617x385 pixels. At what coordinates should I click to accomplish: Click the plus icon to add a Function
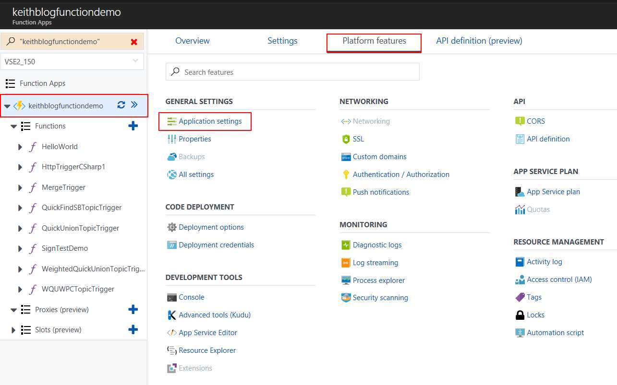pyautogui.click(x=133, y=126)
